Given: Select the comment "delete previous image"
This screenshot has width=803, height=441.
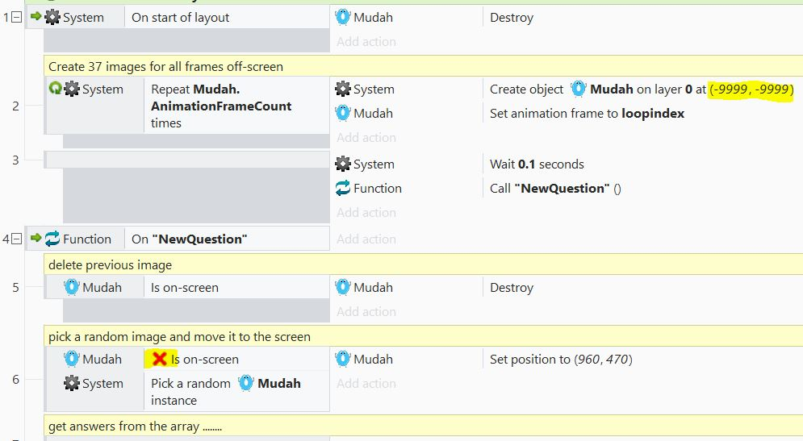Looking at the screenshot, I should [110, 265].
